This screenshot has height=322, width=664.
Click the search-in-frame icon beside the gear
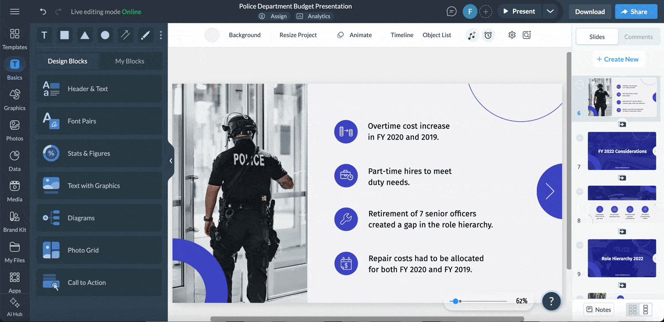tap(527, 35)
